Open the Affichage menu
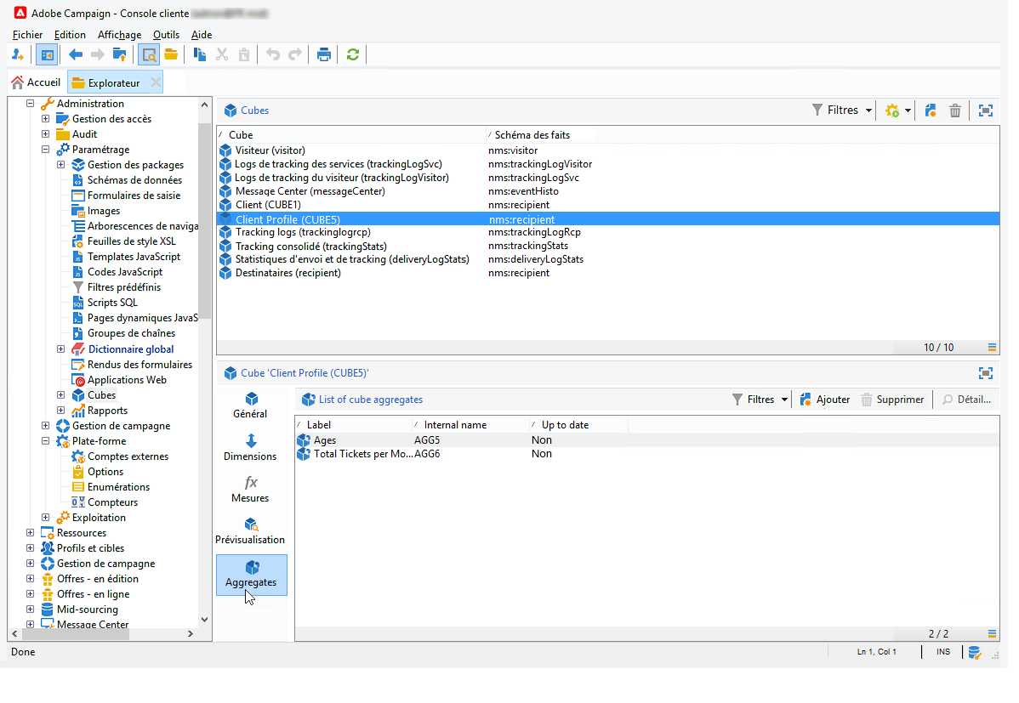 point(119,35)
